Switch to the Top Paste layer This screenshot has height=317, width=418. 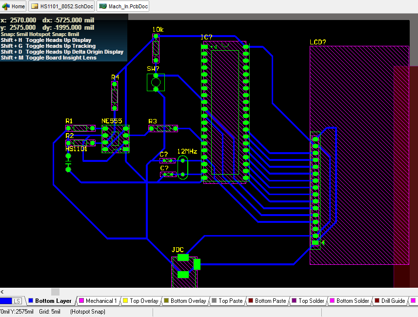(x=230, y=301)
